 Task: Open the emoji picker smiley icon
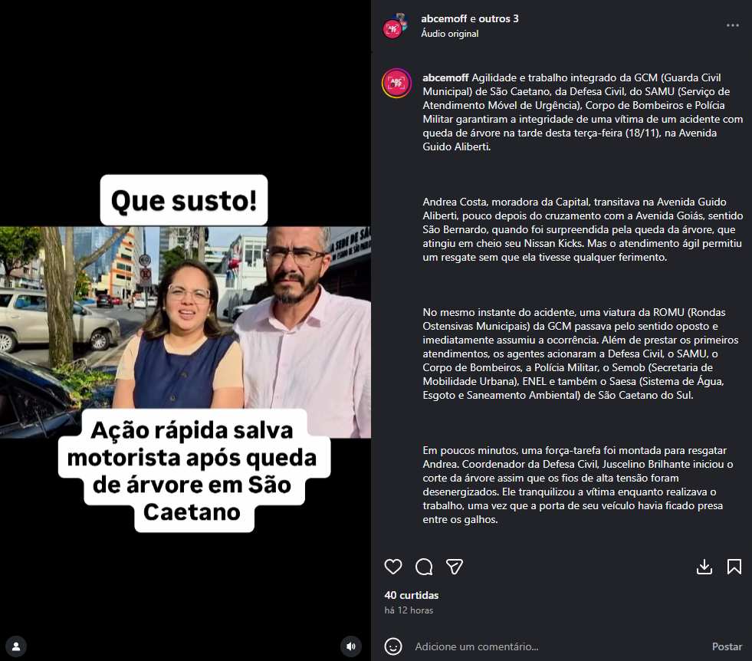point(392,646)
